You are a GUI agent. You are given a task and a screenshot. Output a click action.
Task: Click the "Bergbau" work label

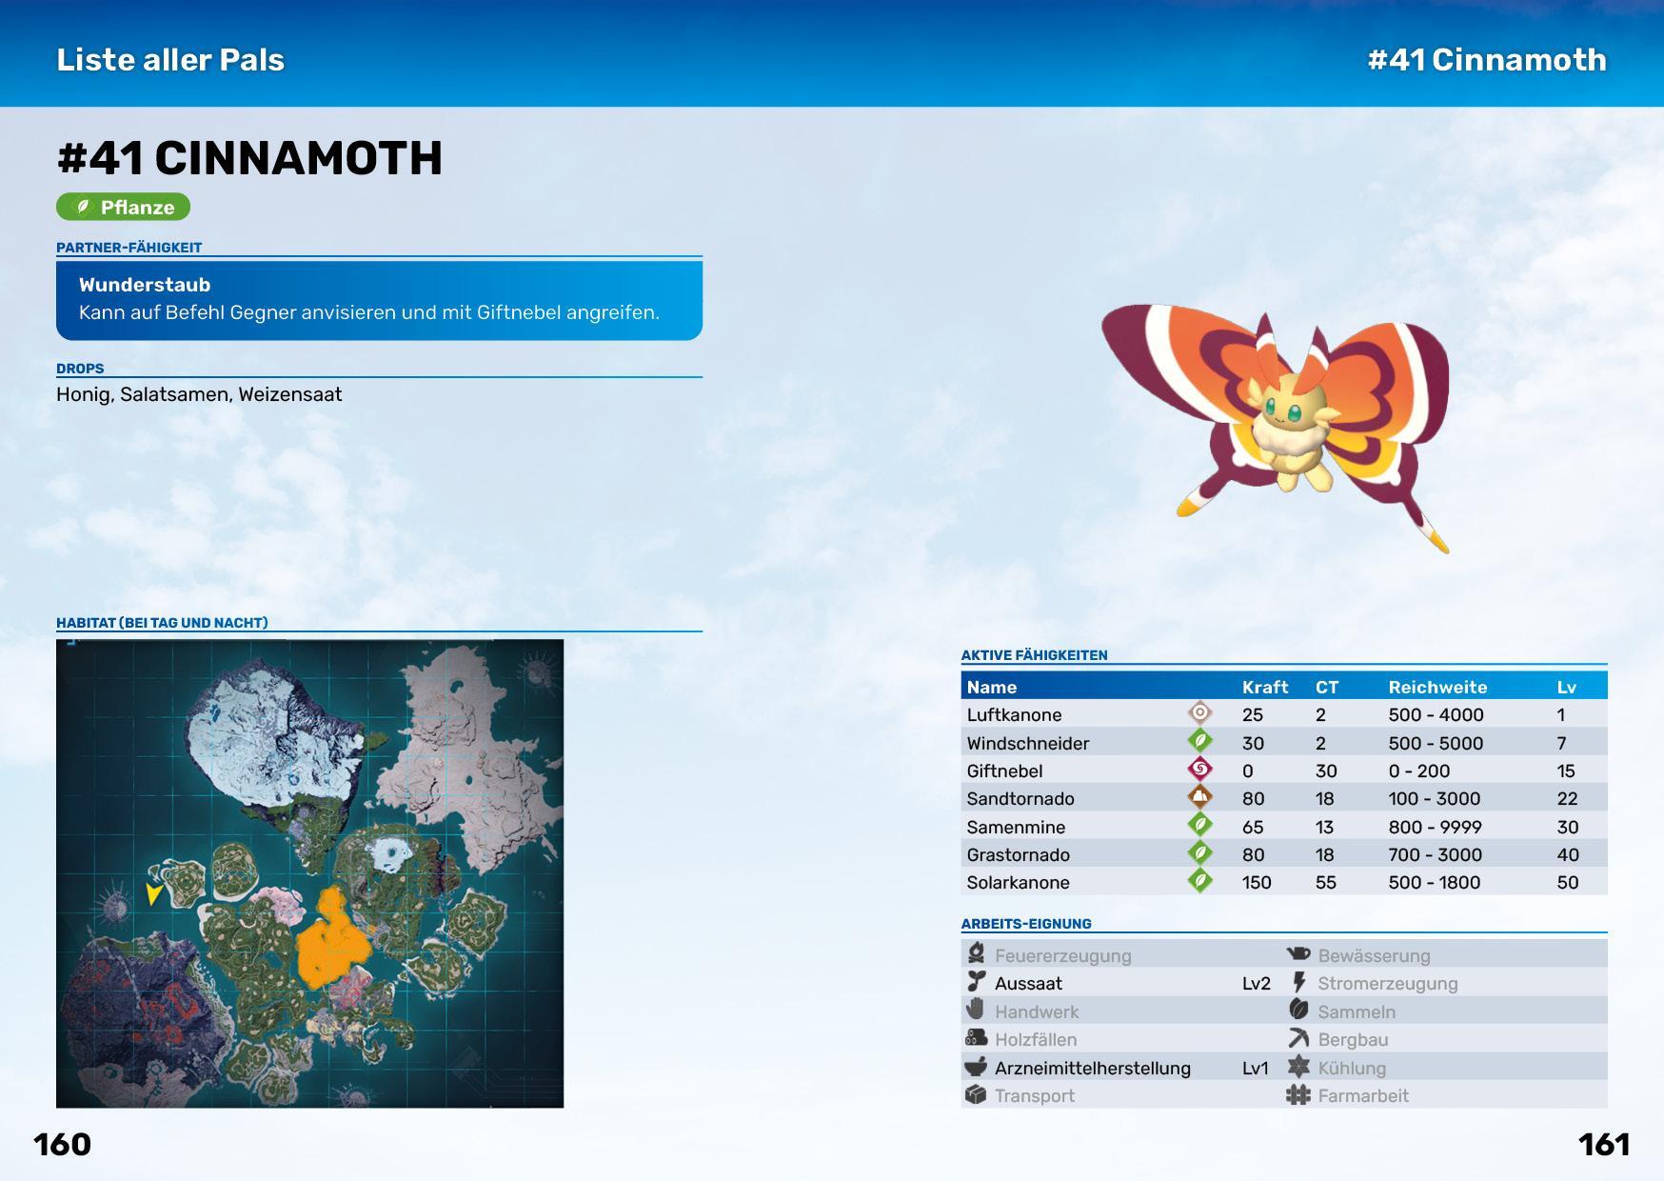click(1353, 1040)
